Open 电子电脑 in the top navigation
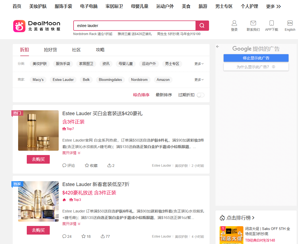 point(89,6)
